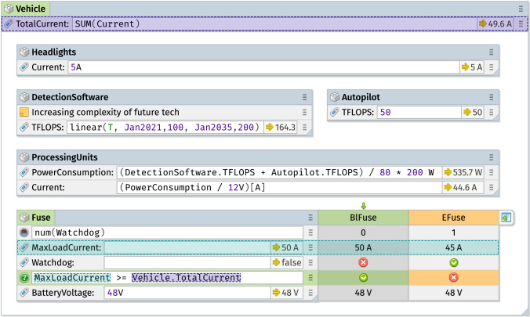Edit the TotalCurrent SUM(Current) formula field

[x=274, y=23]
